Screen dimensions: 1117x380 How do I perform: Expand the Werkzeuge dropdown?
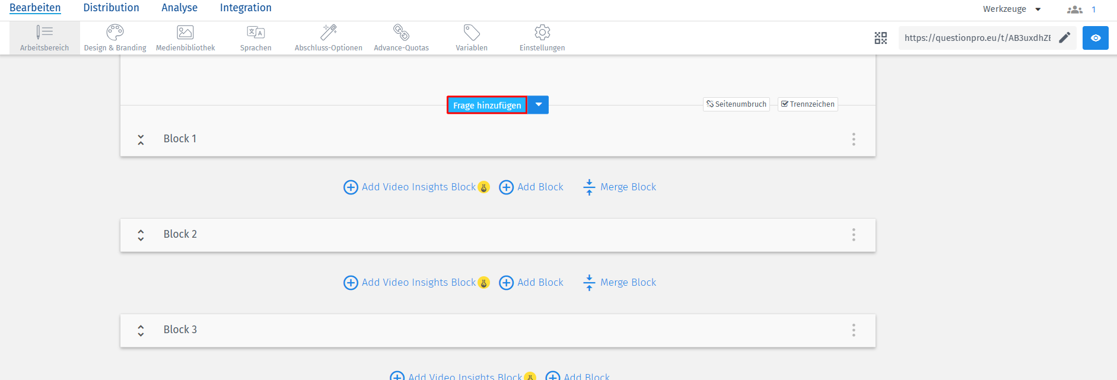pyautogui.click(x=1012, y=9)
